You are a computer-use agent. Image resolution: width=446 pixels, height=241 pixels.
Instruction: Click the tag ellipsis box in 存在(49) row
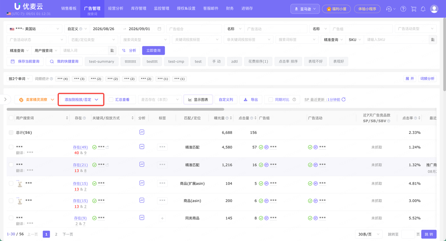pyautogui.click(x=162, y=147)
